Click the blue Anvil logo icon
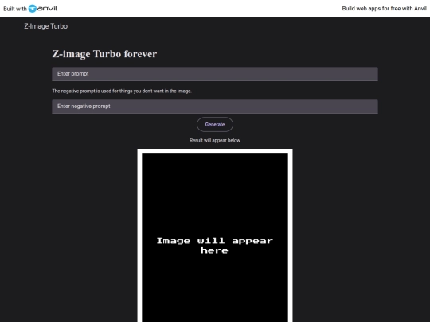The height and width of the screenshot is (322, 430). (33, 9)
